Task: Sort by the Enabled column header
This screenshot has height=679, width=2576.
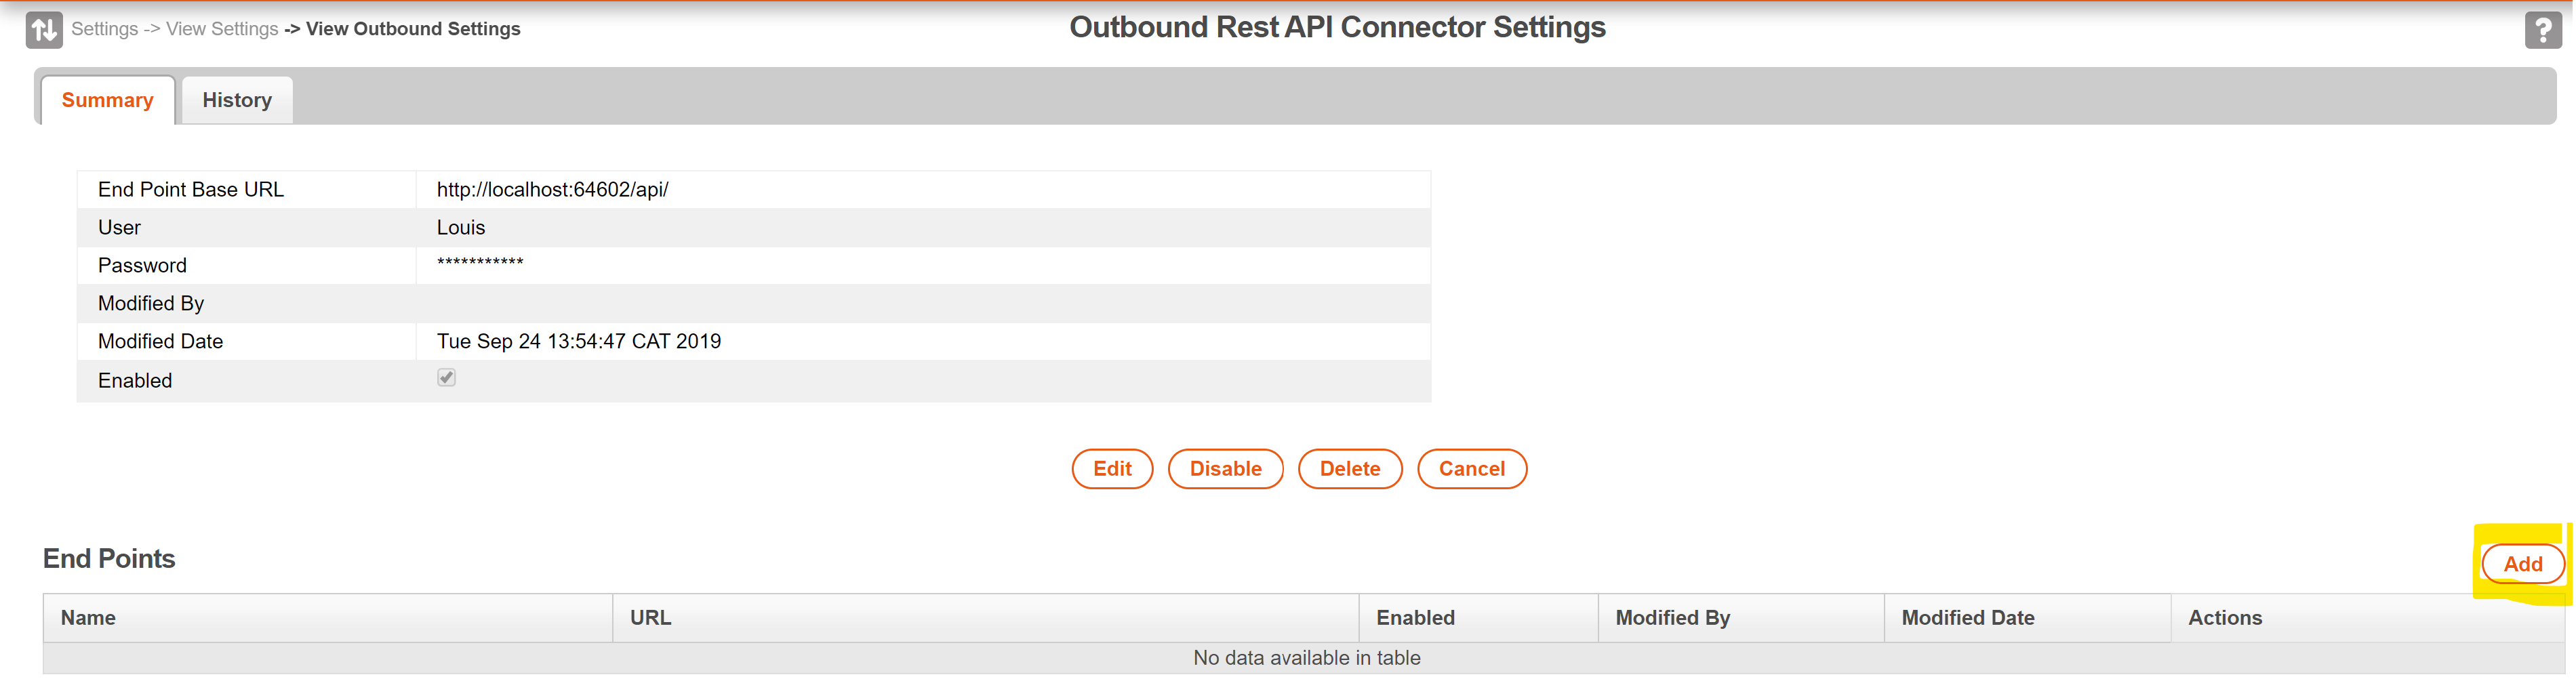Action: [1415, 618]
